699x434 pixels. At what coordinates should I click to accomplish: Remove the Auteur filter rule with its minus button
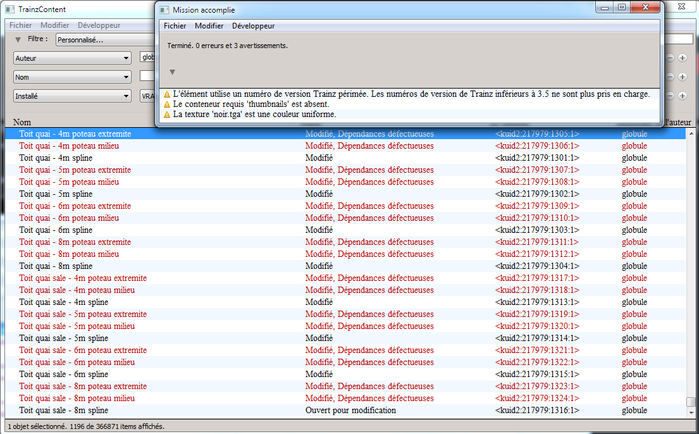point(669,58)
